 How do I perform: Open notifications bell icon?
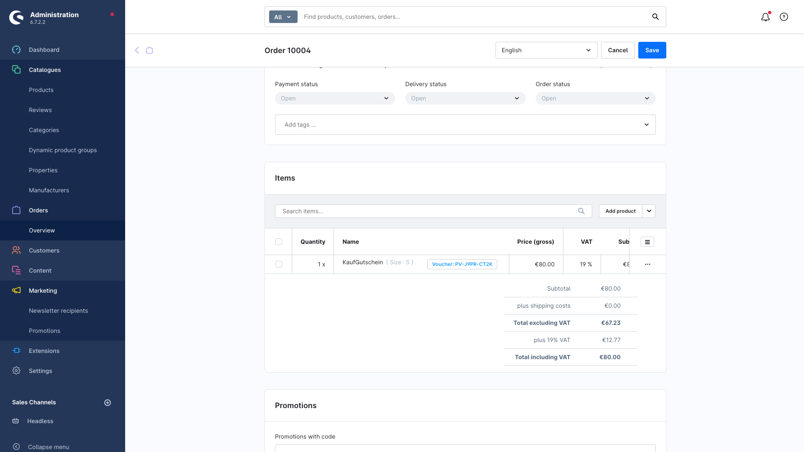[765, 17]
